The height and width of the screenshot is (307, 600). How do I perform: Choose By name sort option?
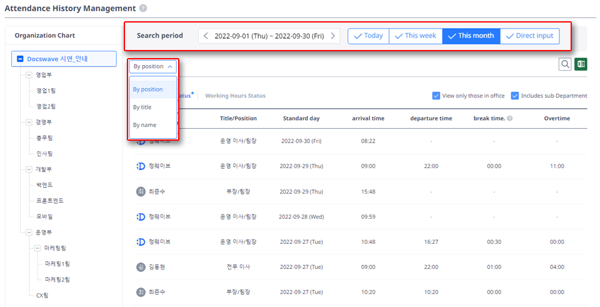tap(153, 125)
